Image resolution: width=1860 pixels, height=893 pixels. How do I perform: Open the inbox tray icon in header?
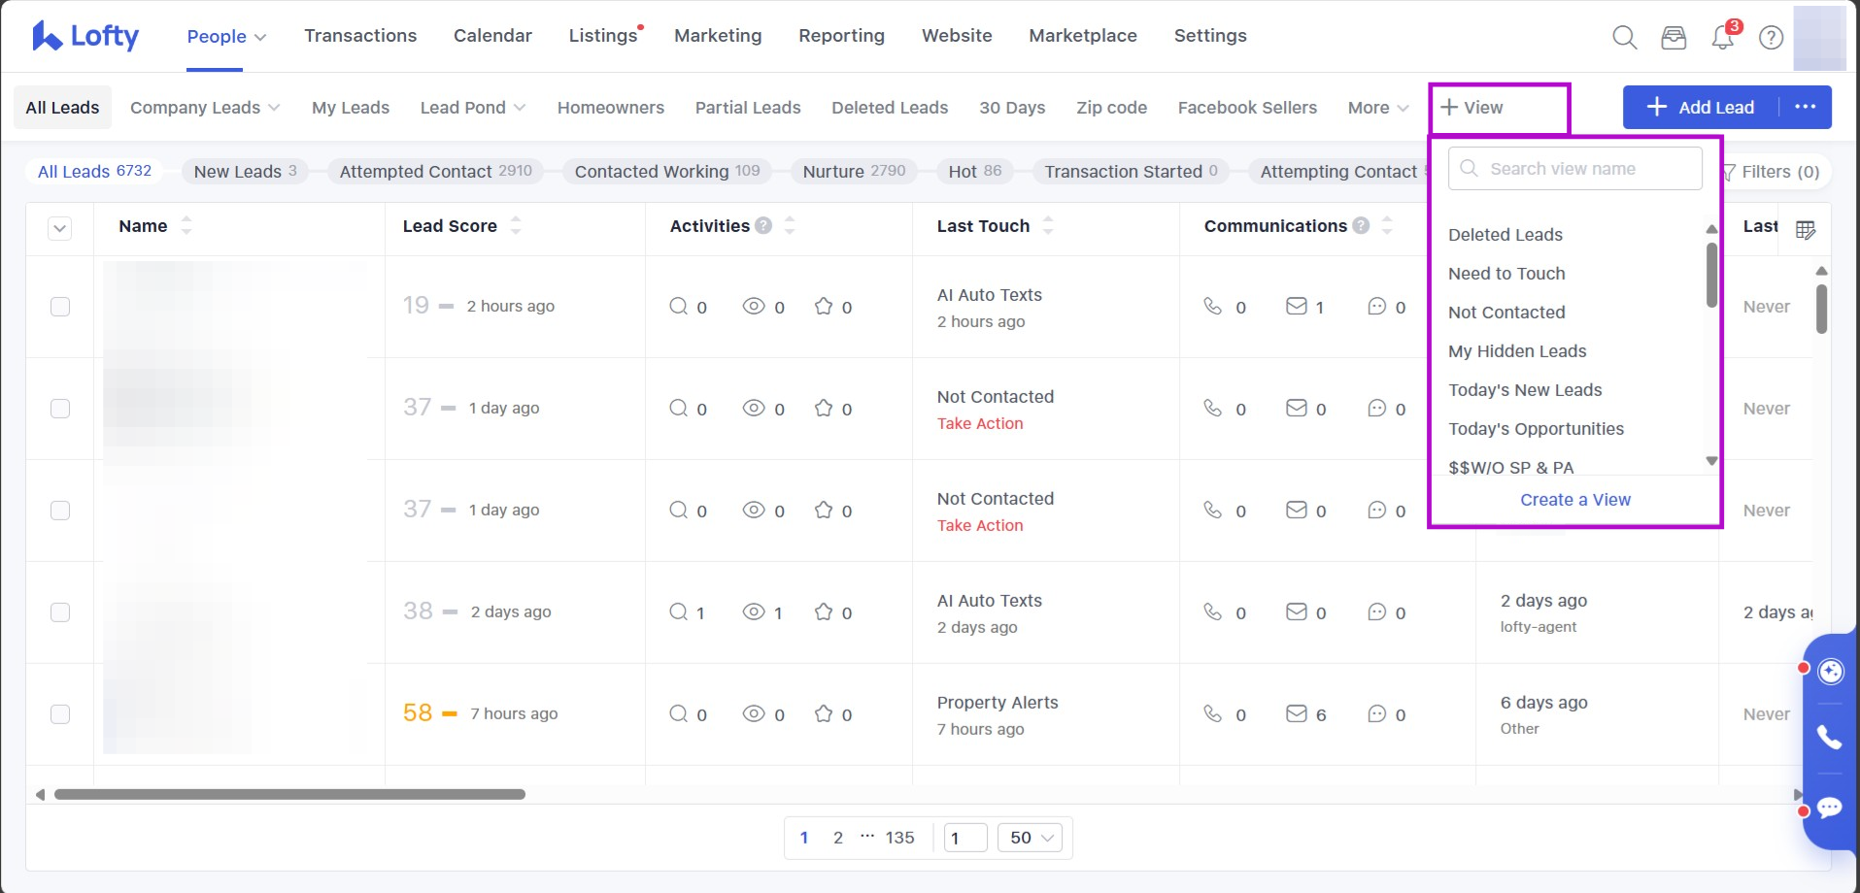[x=1674, y=38]
